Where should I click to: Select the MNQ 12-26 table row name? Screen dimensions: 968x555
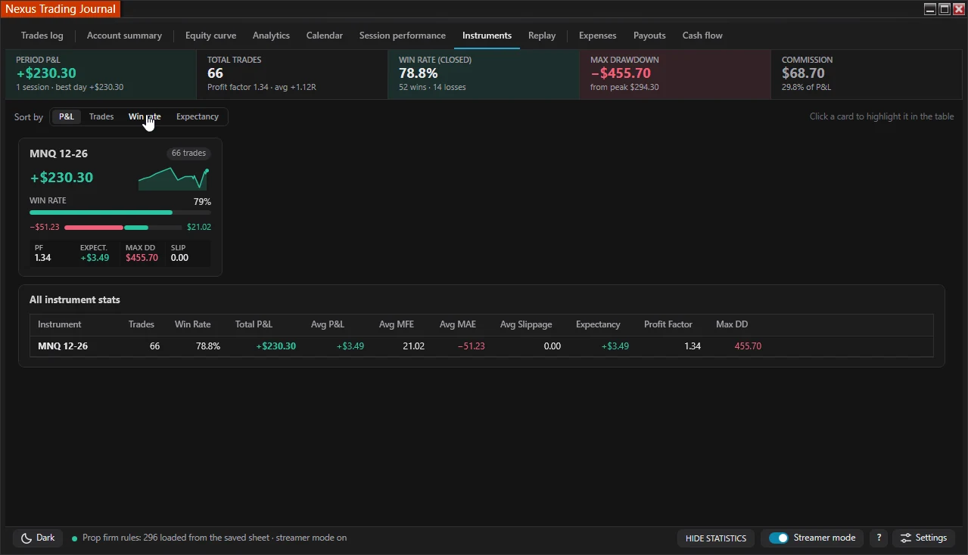click(x=63, y=346)
